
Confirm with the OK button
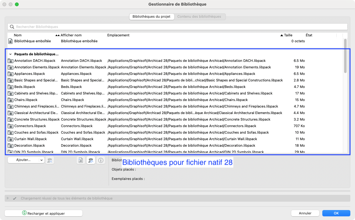pos(336,213)
